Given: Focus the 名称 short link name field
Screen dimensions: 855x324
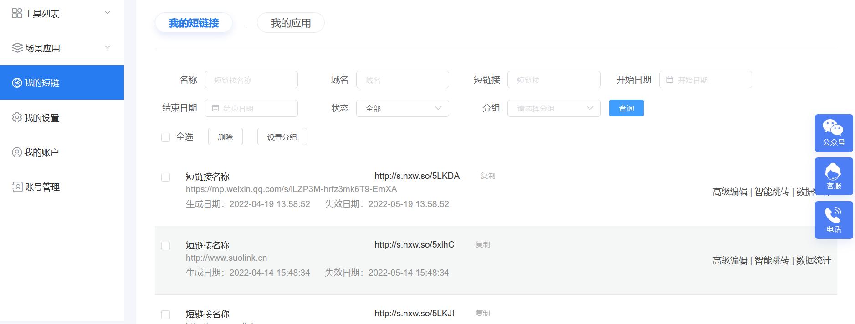Looking at the screenshot, I should [x=251, y=80].
